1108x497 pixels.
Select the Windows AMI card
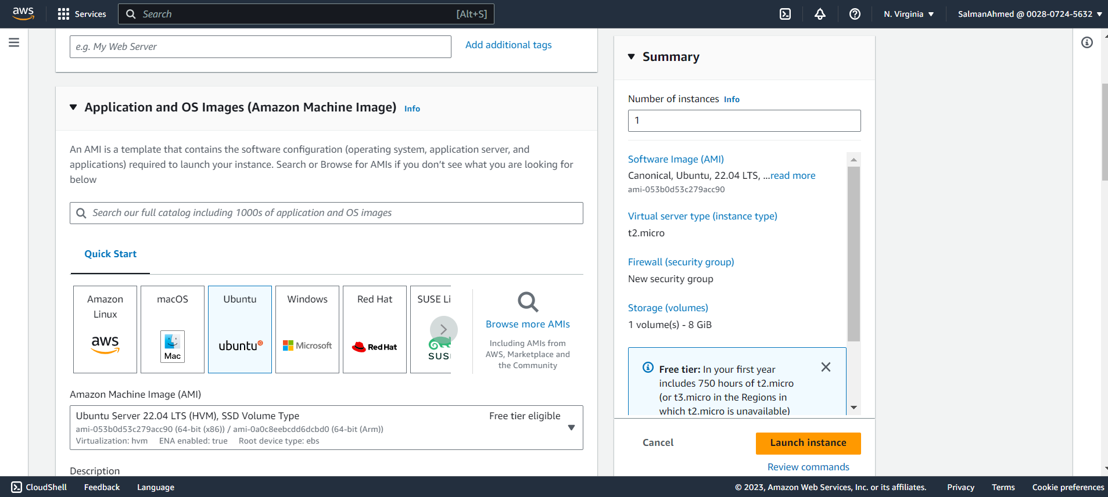pyautogui.click(x=307, y=329)
